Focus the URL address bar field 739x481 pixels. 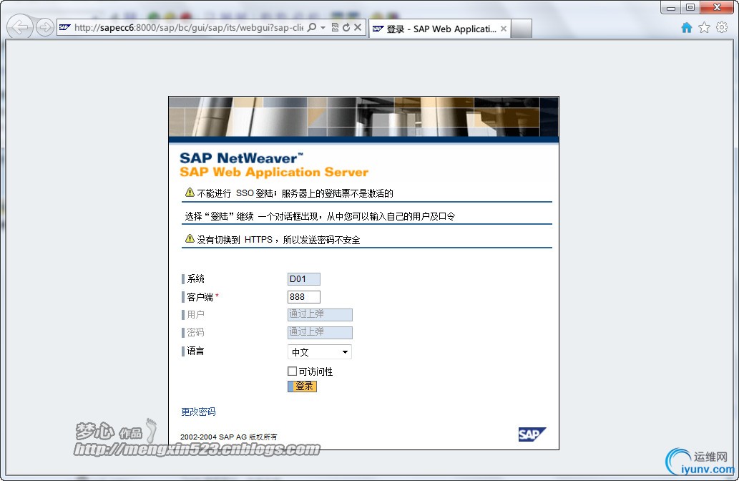tap(189, 28)
